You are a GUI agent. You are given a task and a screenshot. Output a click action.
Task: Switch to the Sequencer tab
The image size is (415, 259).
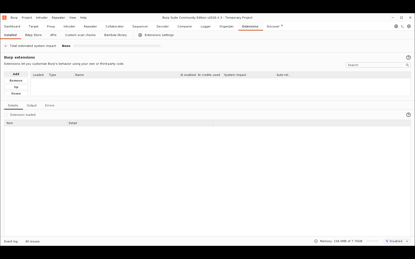140,26
